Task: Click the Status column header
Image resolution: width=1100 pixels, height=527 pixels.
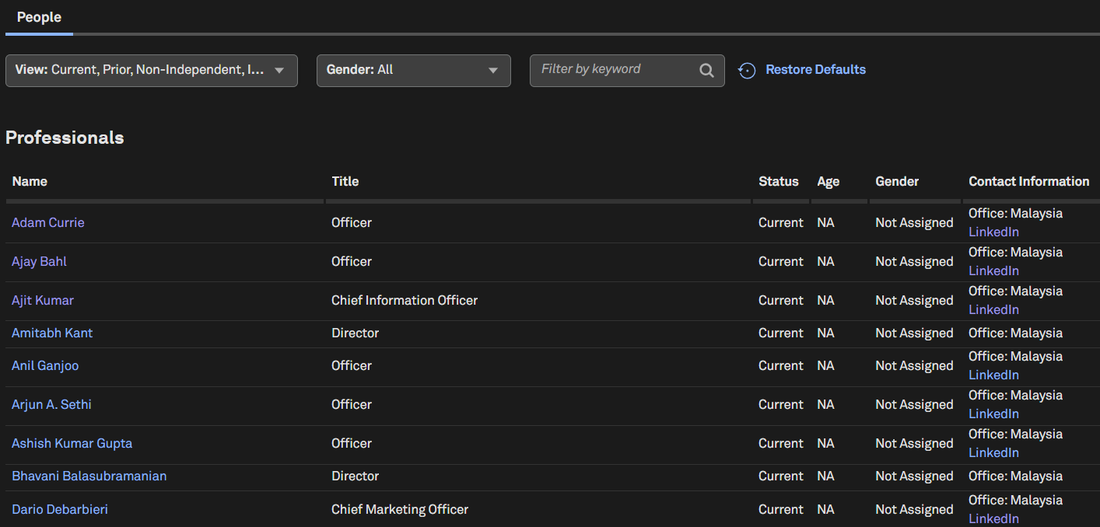Action: pos(778,181)
